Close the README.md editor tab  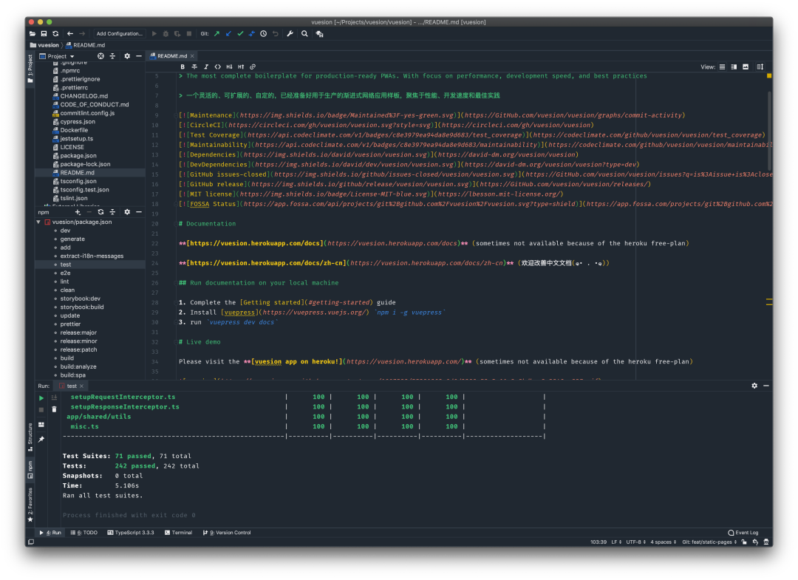point(192,56)
